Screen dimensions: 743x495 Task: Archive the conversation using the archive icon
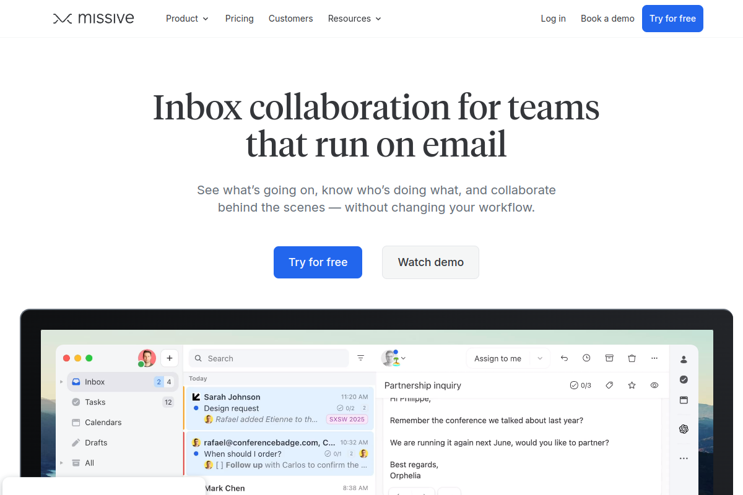click(x=609, y=358)
